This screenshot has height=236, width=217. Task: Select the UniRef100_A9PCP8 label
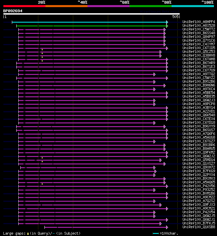coord(199,104)
